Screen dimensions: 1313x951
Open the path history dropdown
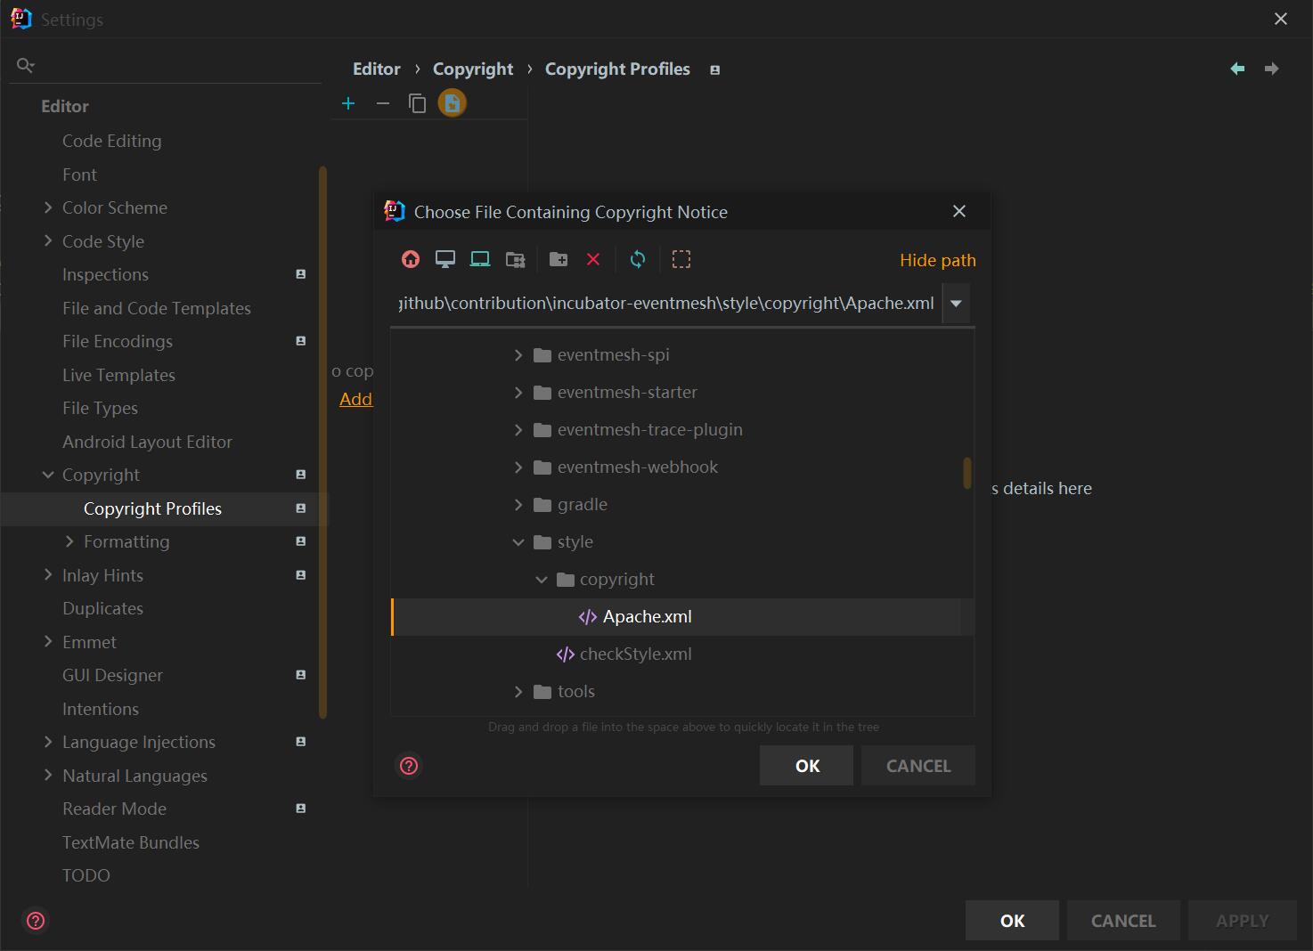(x=956, y=304)
